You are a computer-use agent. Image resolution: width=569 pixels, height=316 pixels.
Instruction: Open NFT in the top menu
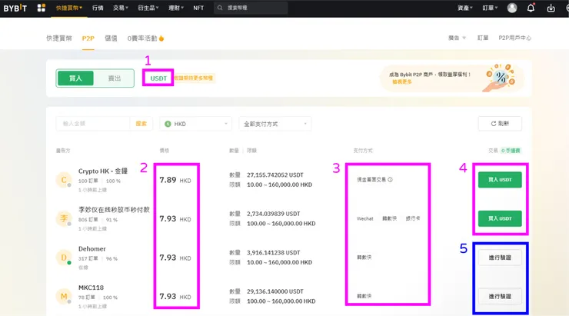click(198, 8)
